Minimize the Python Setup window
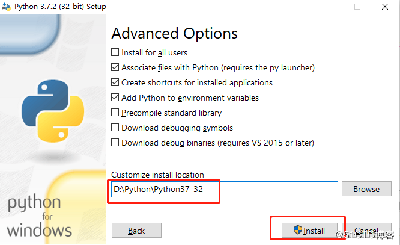This screenshot has height=245, width=400. (330, 7)
